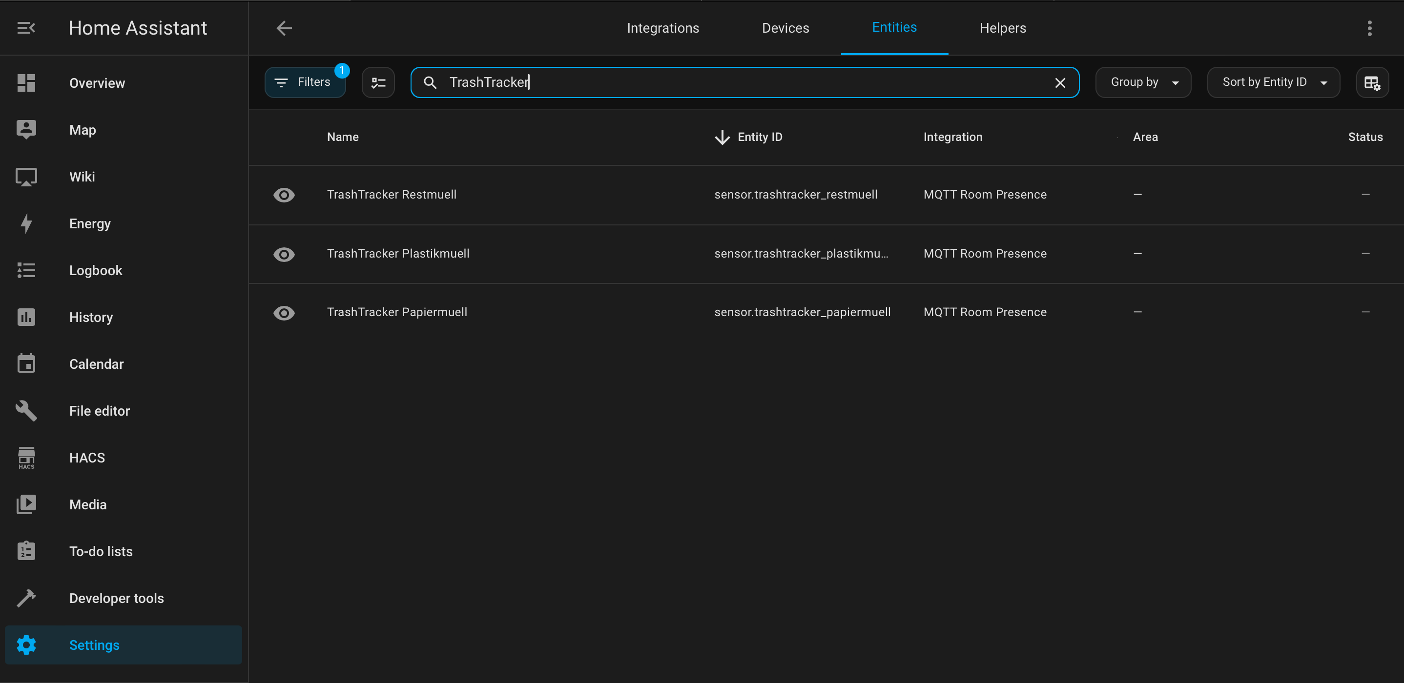
Task: Click MQTT Room Presence in Plastikmuell row
Action: point(985,253)
